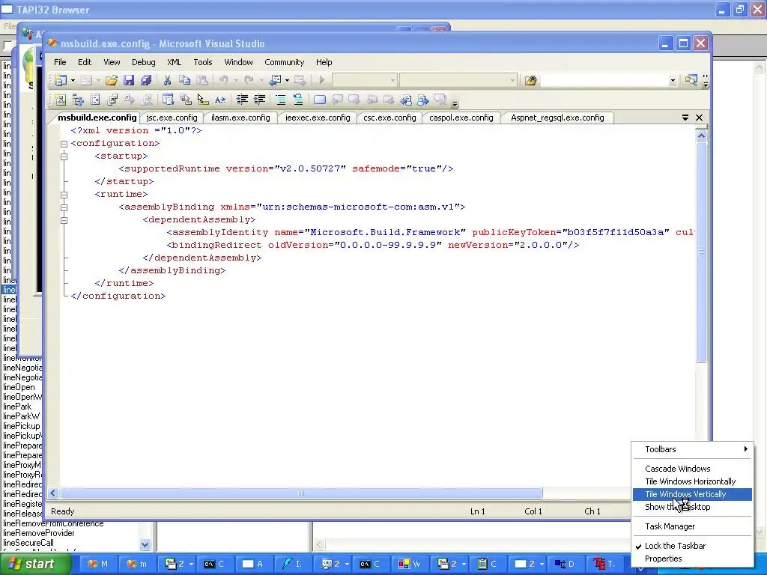Click the Copy icon in the toolbar
Image resolution: width=767 pixels, height=575 pixels.
(x=184, y=80)
